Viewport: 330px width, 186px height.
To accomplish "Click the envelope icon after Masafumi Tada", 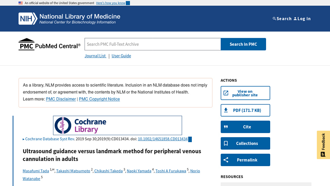I will click(x=53, y=169).
